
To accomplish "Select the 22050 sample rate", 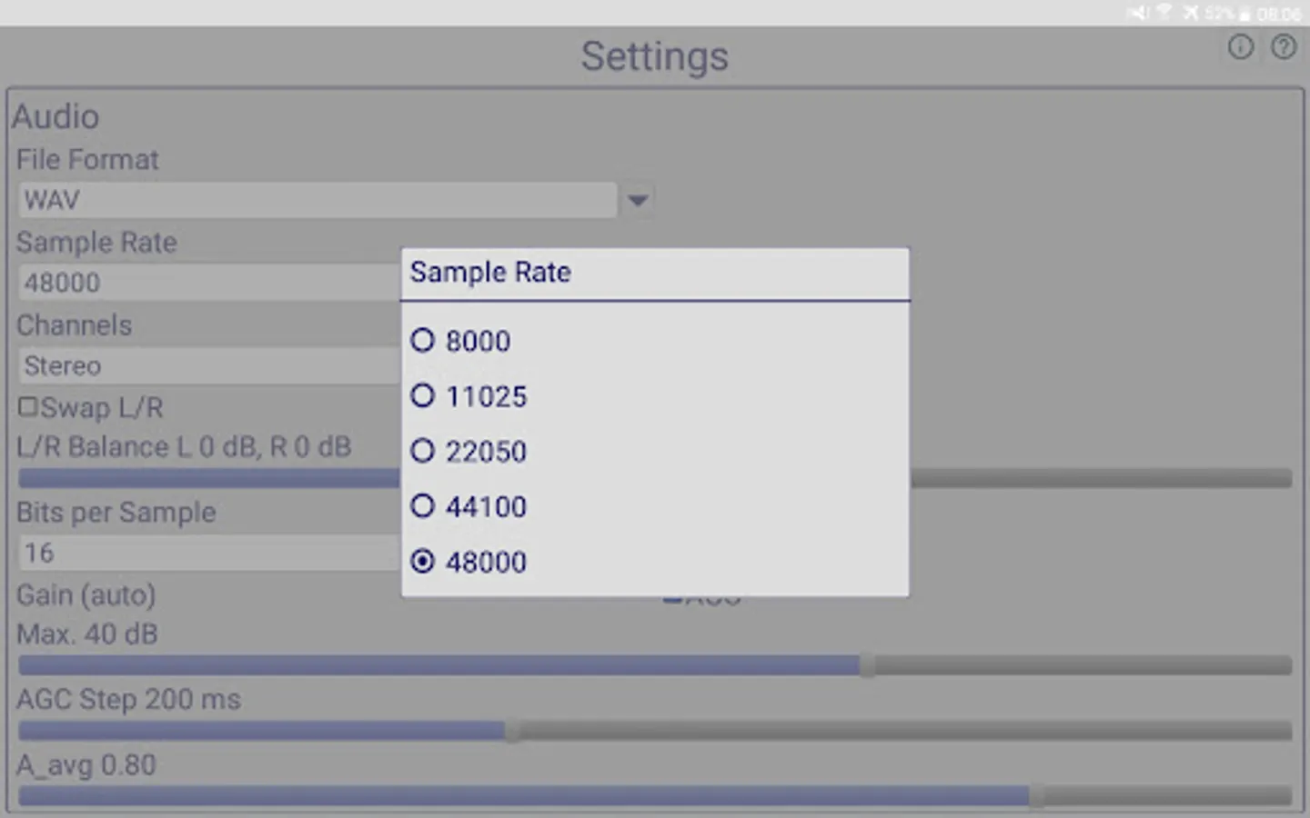I will tap(423, 452).
